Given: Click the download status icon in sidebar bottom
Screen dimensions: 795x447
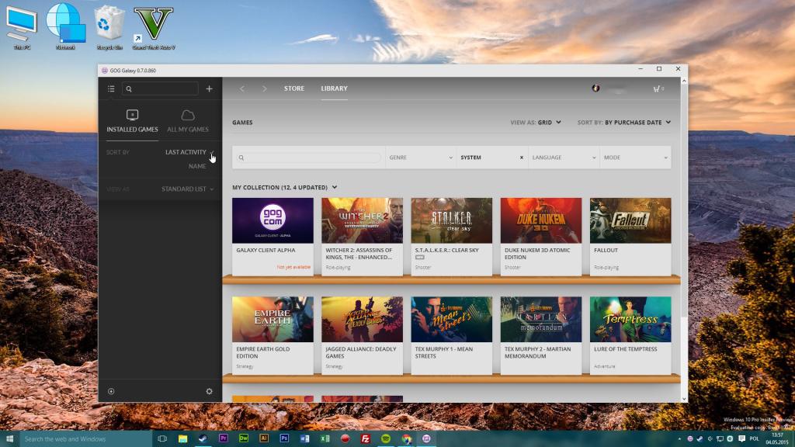Looking at the screenshot, I should click(x=111, y=391).
